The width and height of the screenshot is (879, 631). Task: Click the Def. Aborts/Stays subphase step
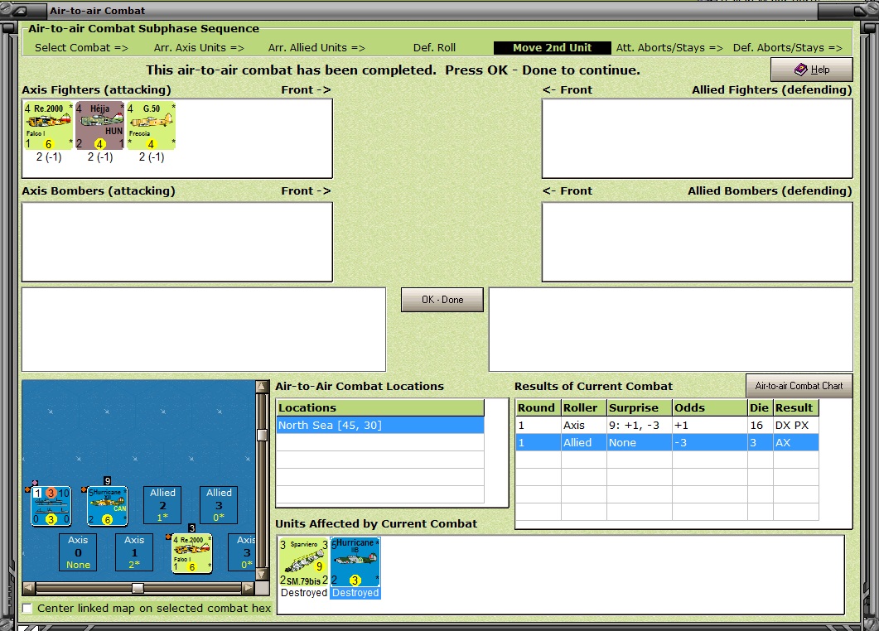point(788,48)
